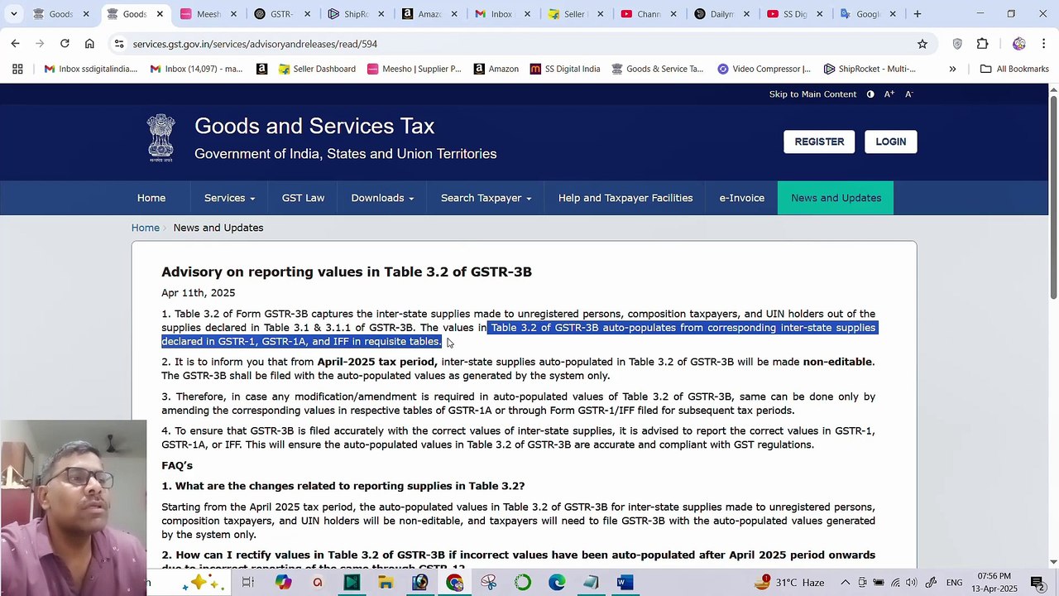1059x596 pixels.
Task: Open the Extensions puzzle icon
Action: click(982, 44)
